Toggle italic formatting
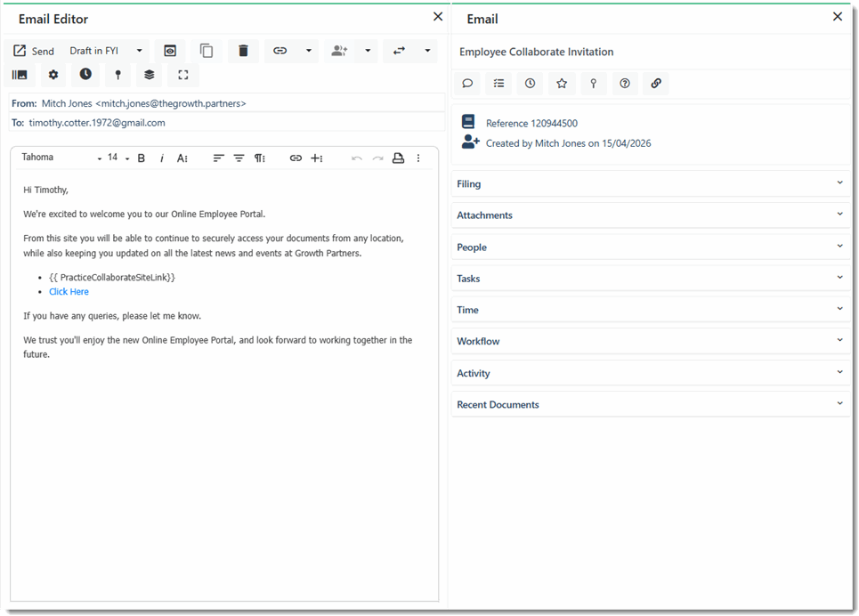The height and width of the screenshot is (616, 859). 162,158
